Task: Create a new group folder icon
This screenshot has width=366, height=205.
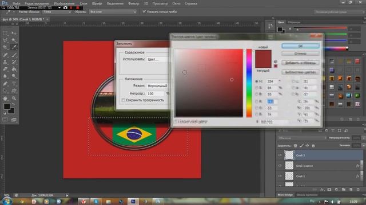Action: click(344, 190)
